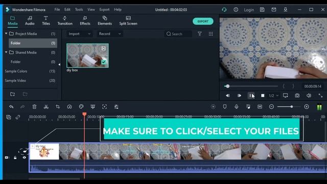Select Folder under Project Media
Image resolution: width=327 pixels, height=184 pixels.
[x=33, y=43]
